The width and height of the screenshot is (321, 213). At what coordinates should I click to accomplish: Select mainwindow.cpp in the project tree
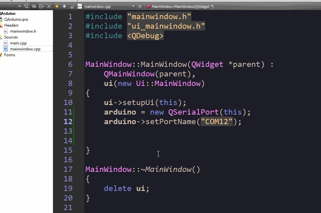(25, 49)
